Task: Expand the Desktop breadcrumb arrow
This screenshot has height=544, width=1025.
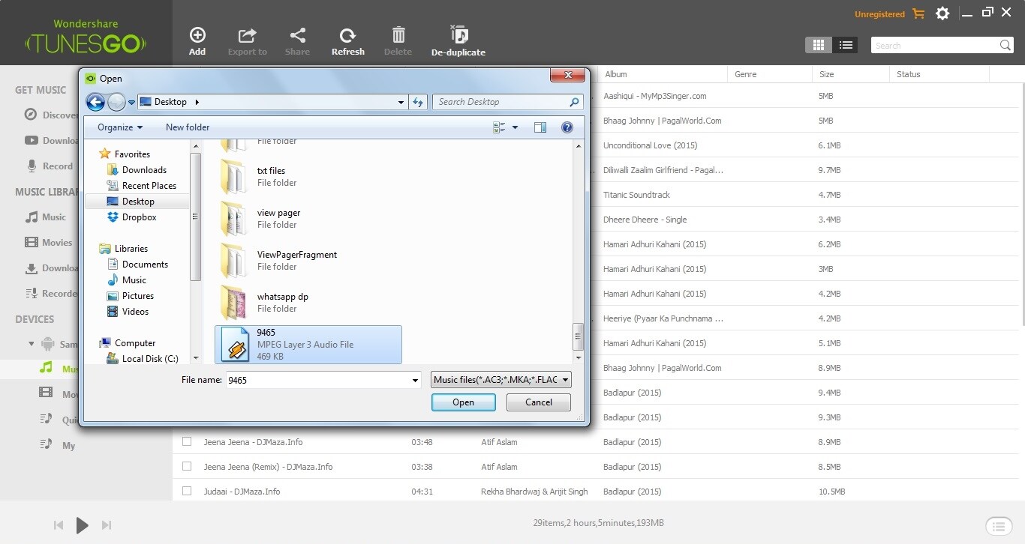Action: click(197, 102)
